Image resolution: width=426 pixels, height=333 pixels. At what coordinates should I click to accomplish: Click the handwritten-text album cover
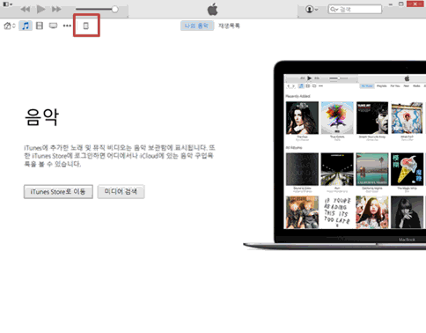coord(337,212)
